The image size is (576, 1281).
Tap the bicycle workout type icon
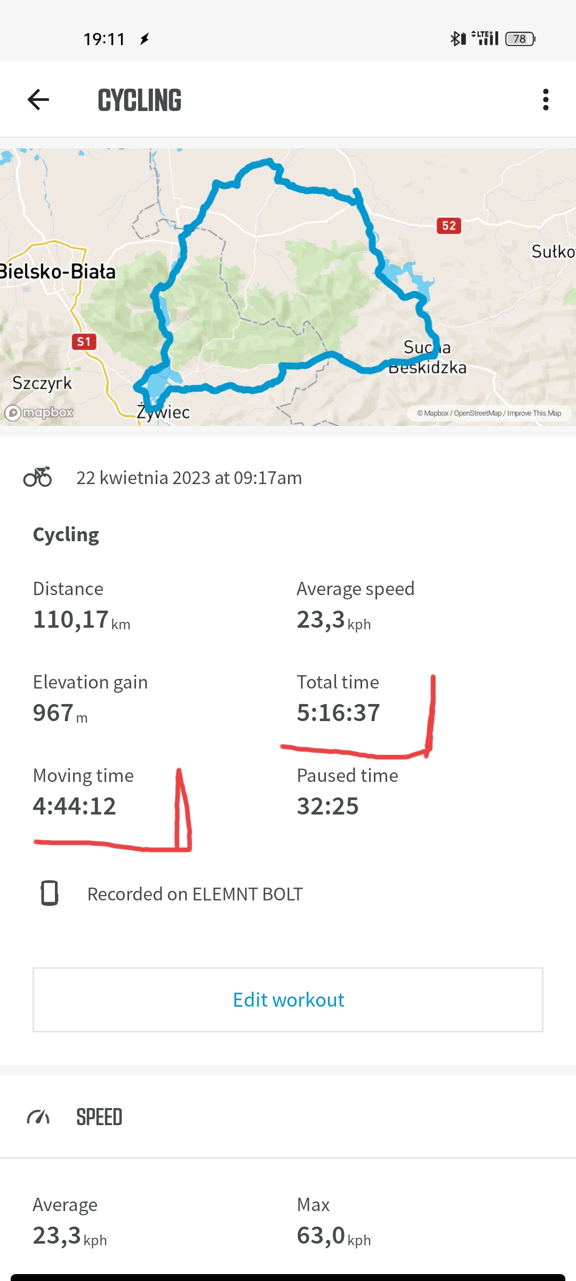(37, 477)
